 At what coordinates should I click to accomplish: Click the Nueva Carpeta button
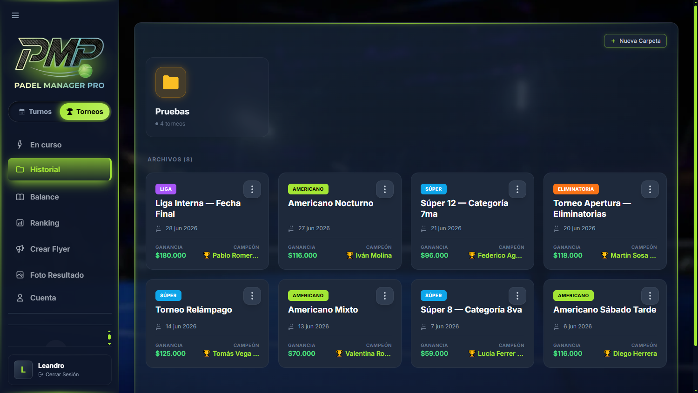[635, 41]
